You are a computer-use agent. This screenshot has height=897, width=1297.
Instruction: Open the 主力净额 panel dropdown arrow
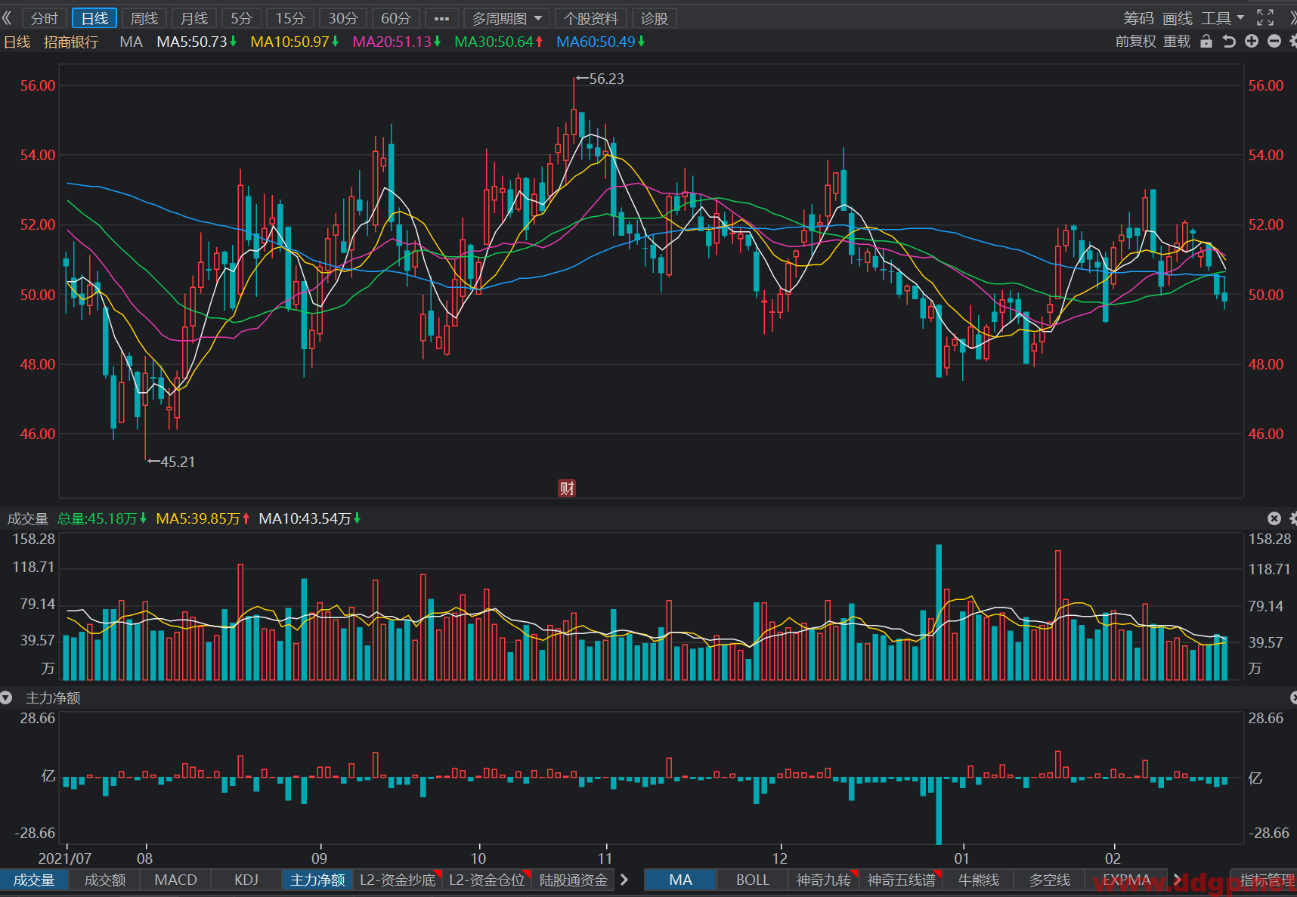[7, 697]
